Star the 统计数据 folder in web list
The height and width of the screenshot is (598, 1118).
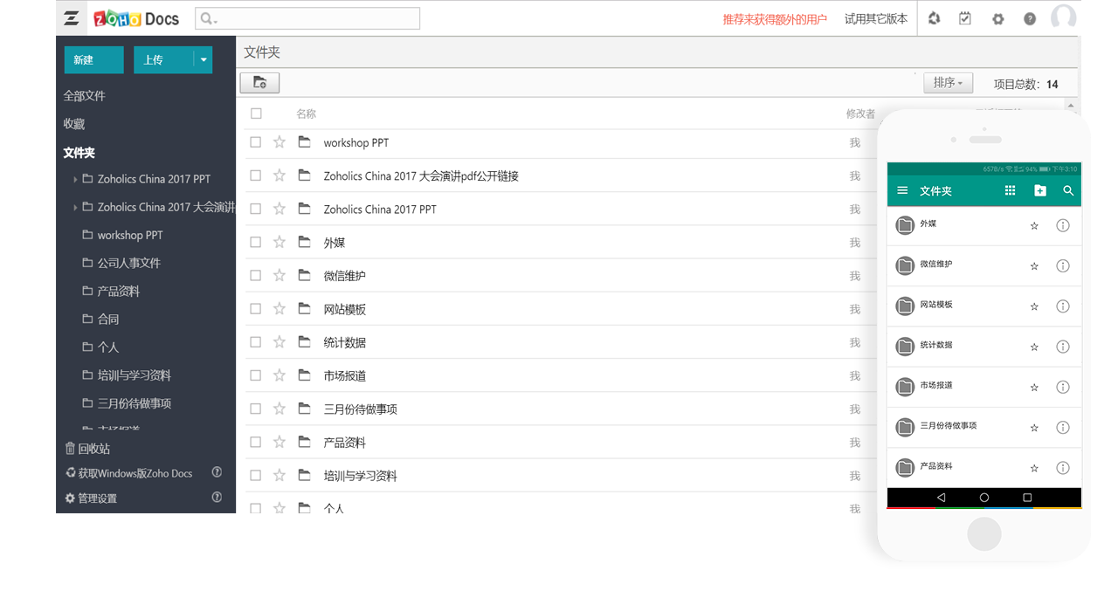coord(279,342)
